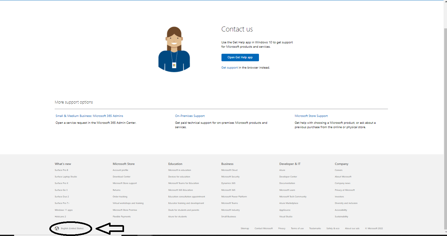Open the Flexible Payments link
Screen dimensions: 447x236
click(122, 217)
